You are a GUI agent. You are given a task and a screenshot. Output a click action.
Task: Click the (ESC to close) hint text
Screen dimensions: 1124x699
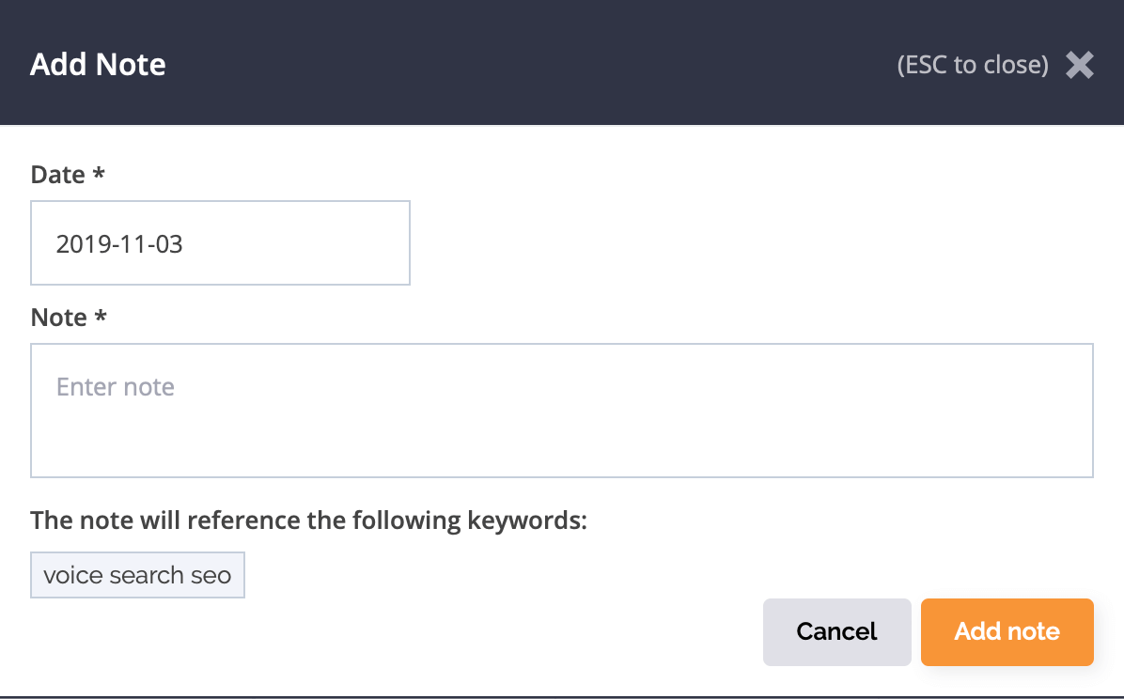pos(973,65)
